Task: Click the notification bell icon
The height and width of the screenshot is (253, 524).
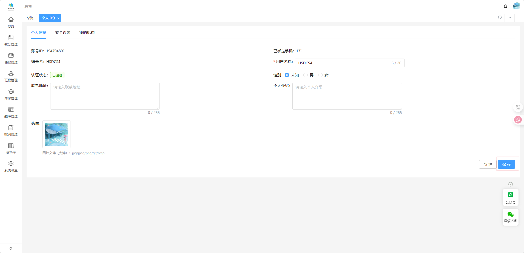Action: pos(505,6)
